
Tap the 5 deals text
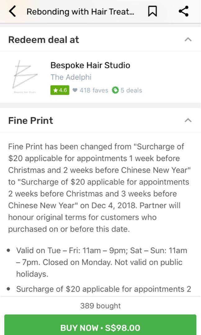[x=131, y=90]
